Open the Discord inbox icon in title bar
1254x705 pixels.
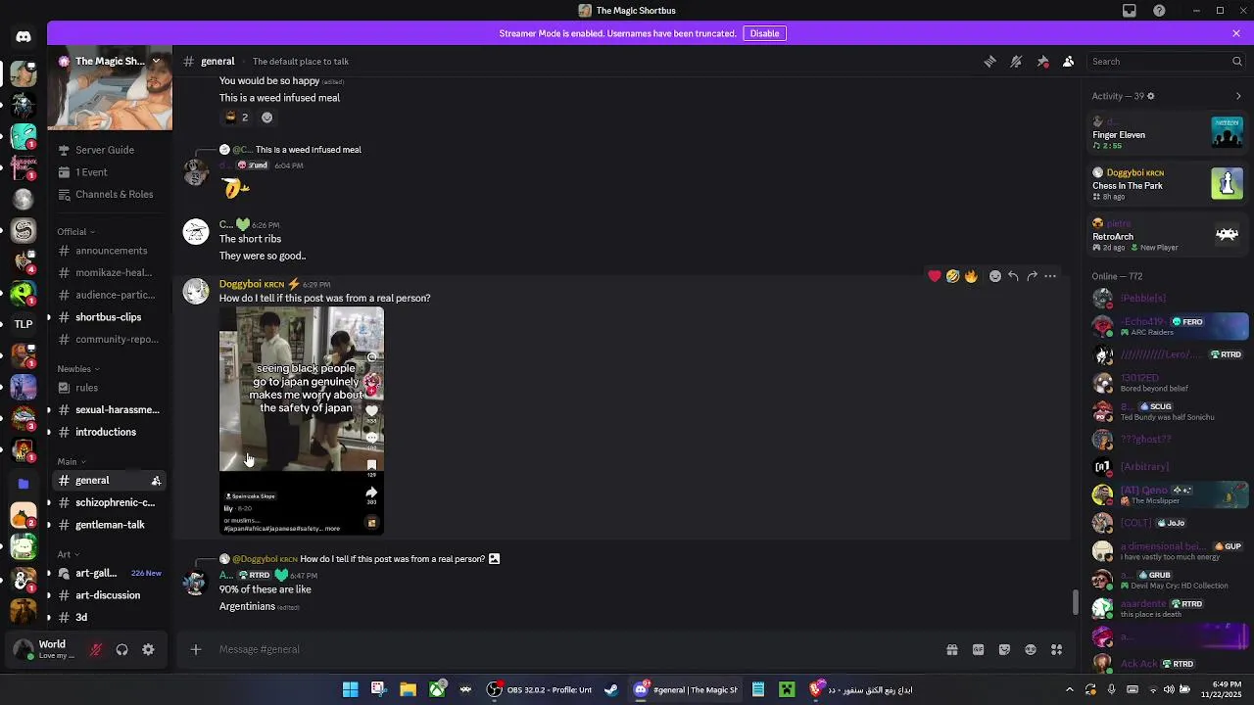tap(1130, 11)
